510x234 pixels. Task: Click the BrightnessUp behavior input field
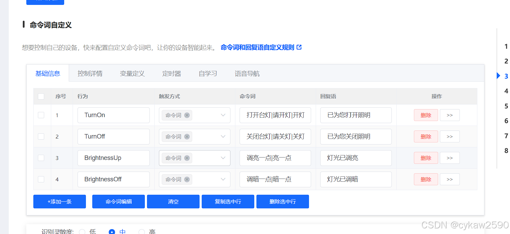pyautogui.click(x=114, y=158)
